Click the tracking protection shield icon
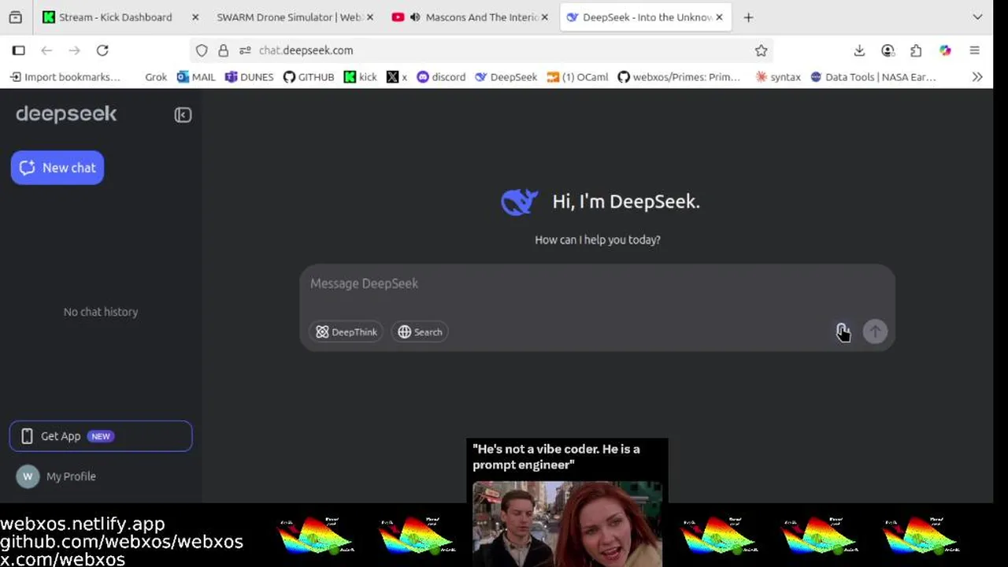 click(x=202, y=50)
